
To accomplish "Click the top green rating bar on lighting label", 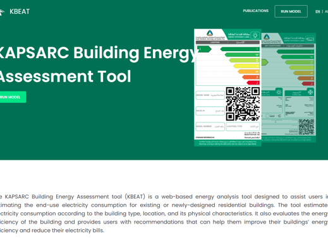I will coord(240,49).
